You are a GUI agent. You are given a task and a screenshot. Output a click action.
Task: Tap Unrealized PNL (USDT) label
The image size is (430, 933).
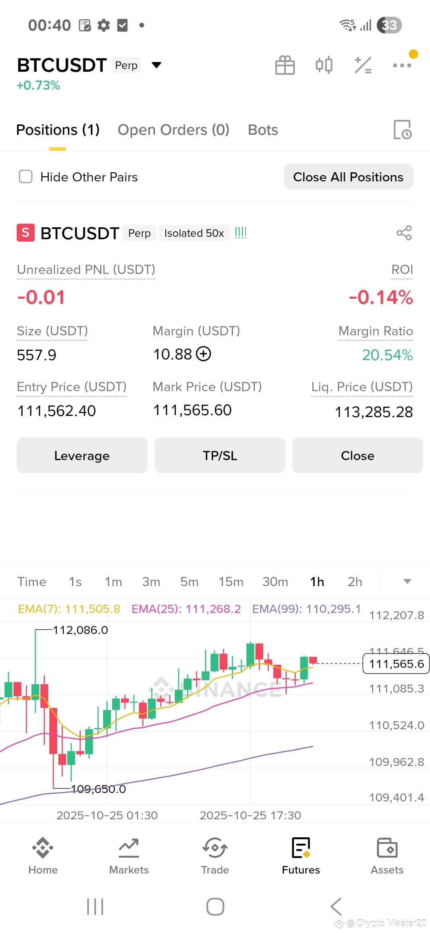(x=86, y=270)
